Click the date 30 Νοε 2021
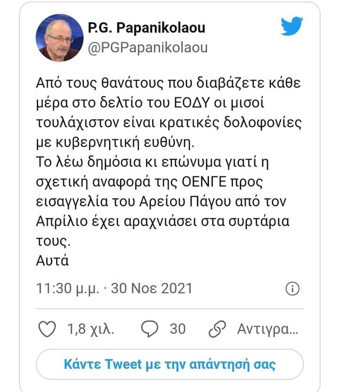 coord(151,288)
